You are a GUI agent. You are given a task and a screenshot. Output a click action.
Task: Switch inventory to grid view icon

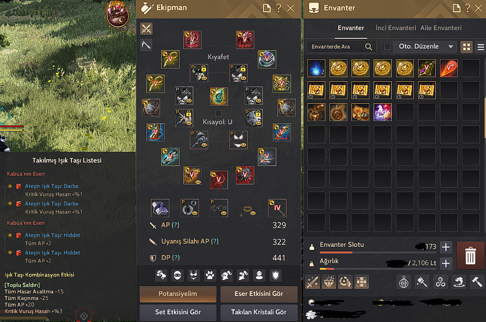click(467, 47)
